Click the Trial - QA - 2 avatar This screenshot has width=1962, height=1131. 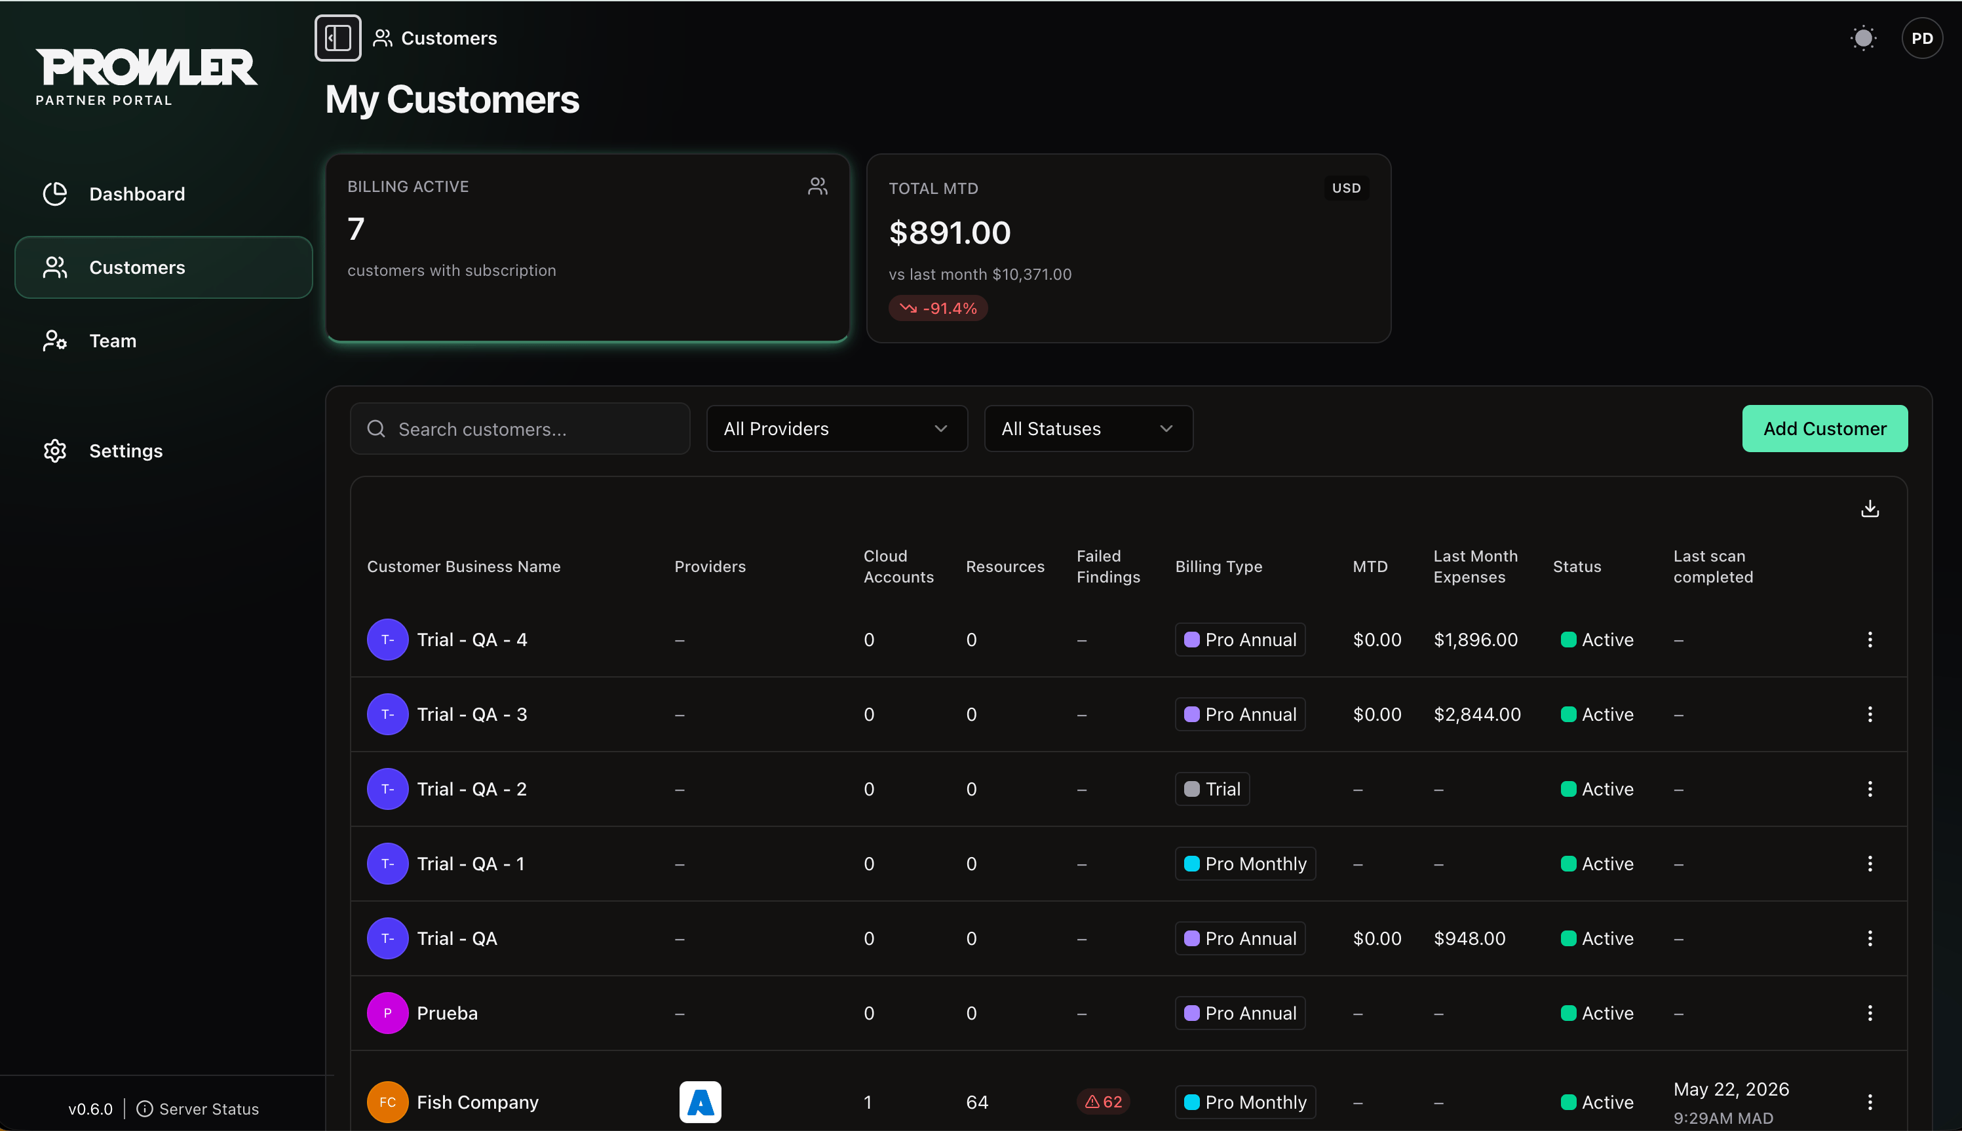point(387,788)
